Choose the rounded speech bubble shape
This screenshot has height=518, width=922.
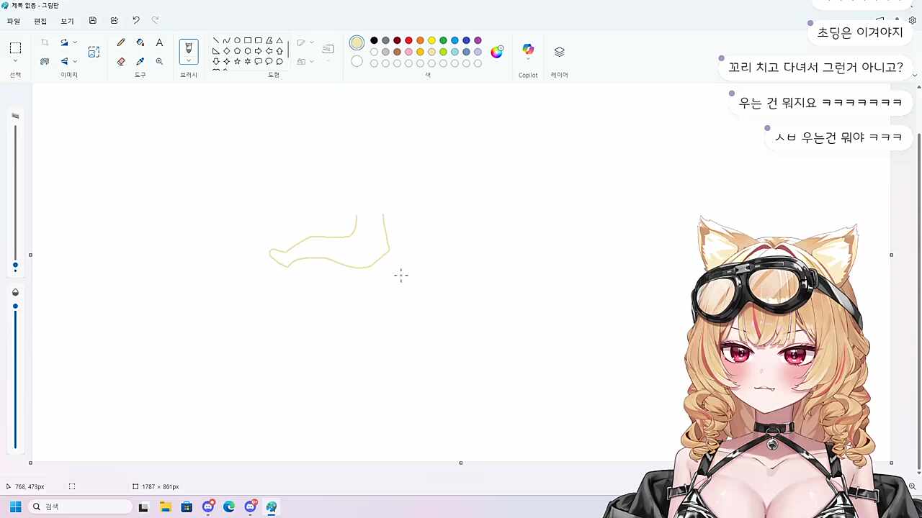pos(259,62)
